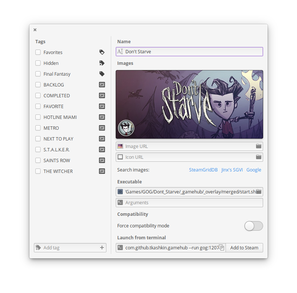This screenshot has height=293, width=297.
Task: Copy the launch terminal command
Action: (x=221, y=248)
